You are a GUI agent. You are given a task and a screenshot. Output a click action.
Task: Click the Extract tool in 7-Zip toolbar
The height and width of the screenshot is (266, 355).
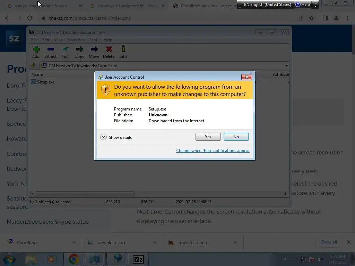(50, 52)
